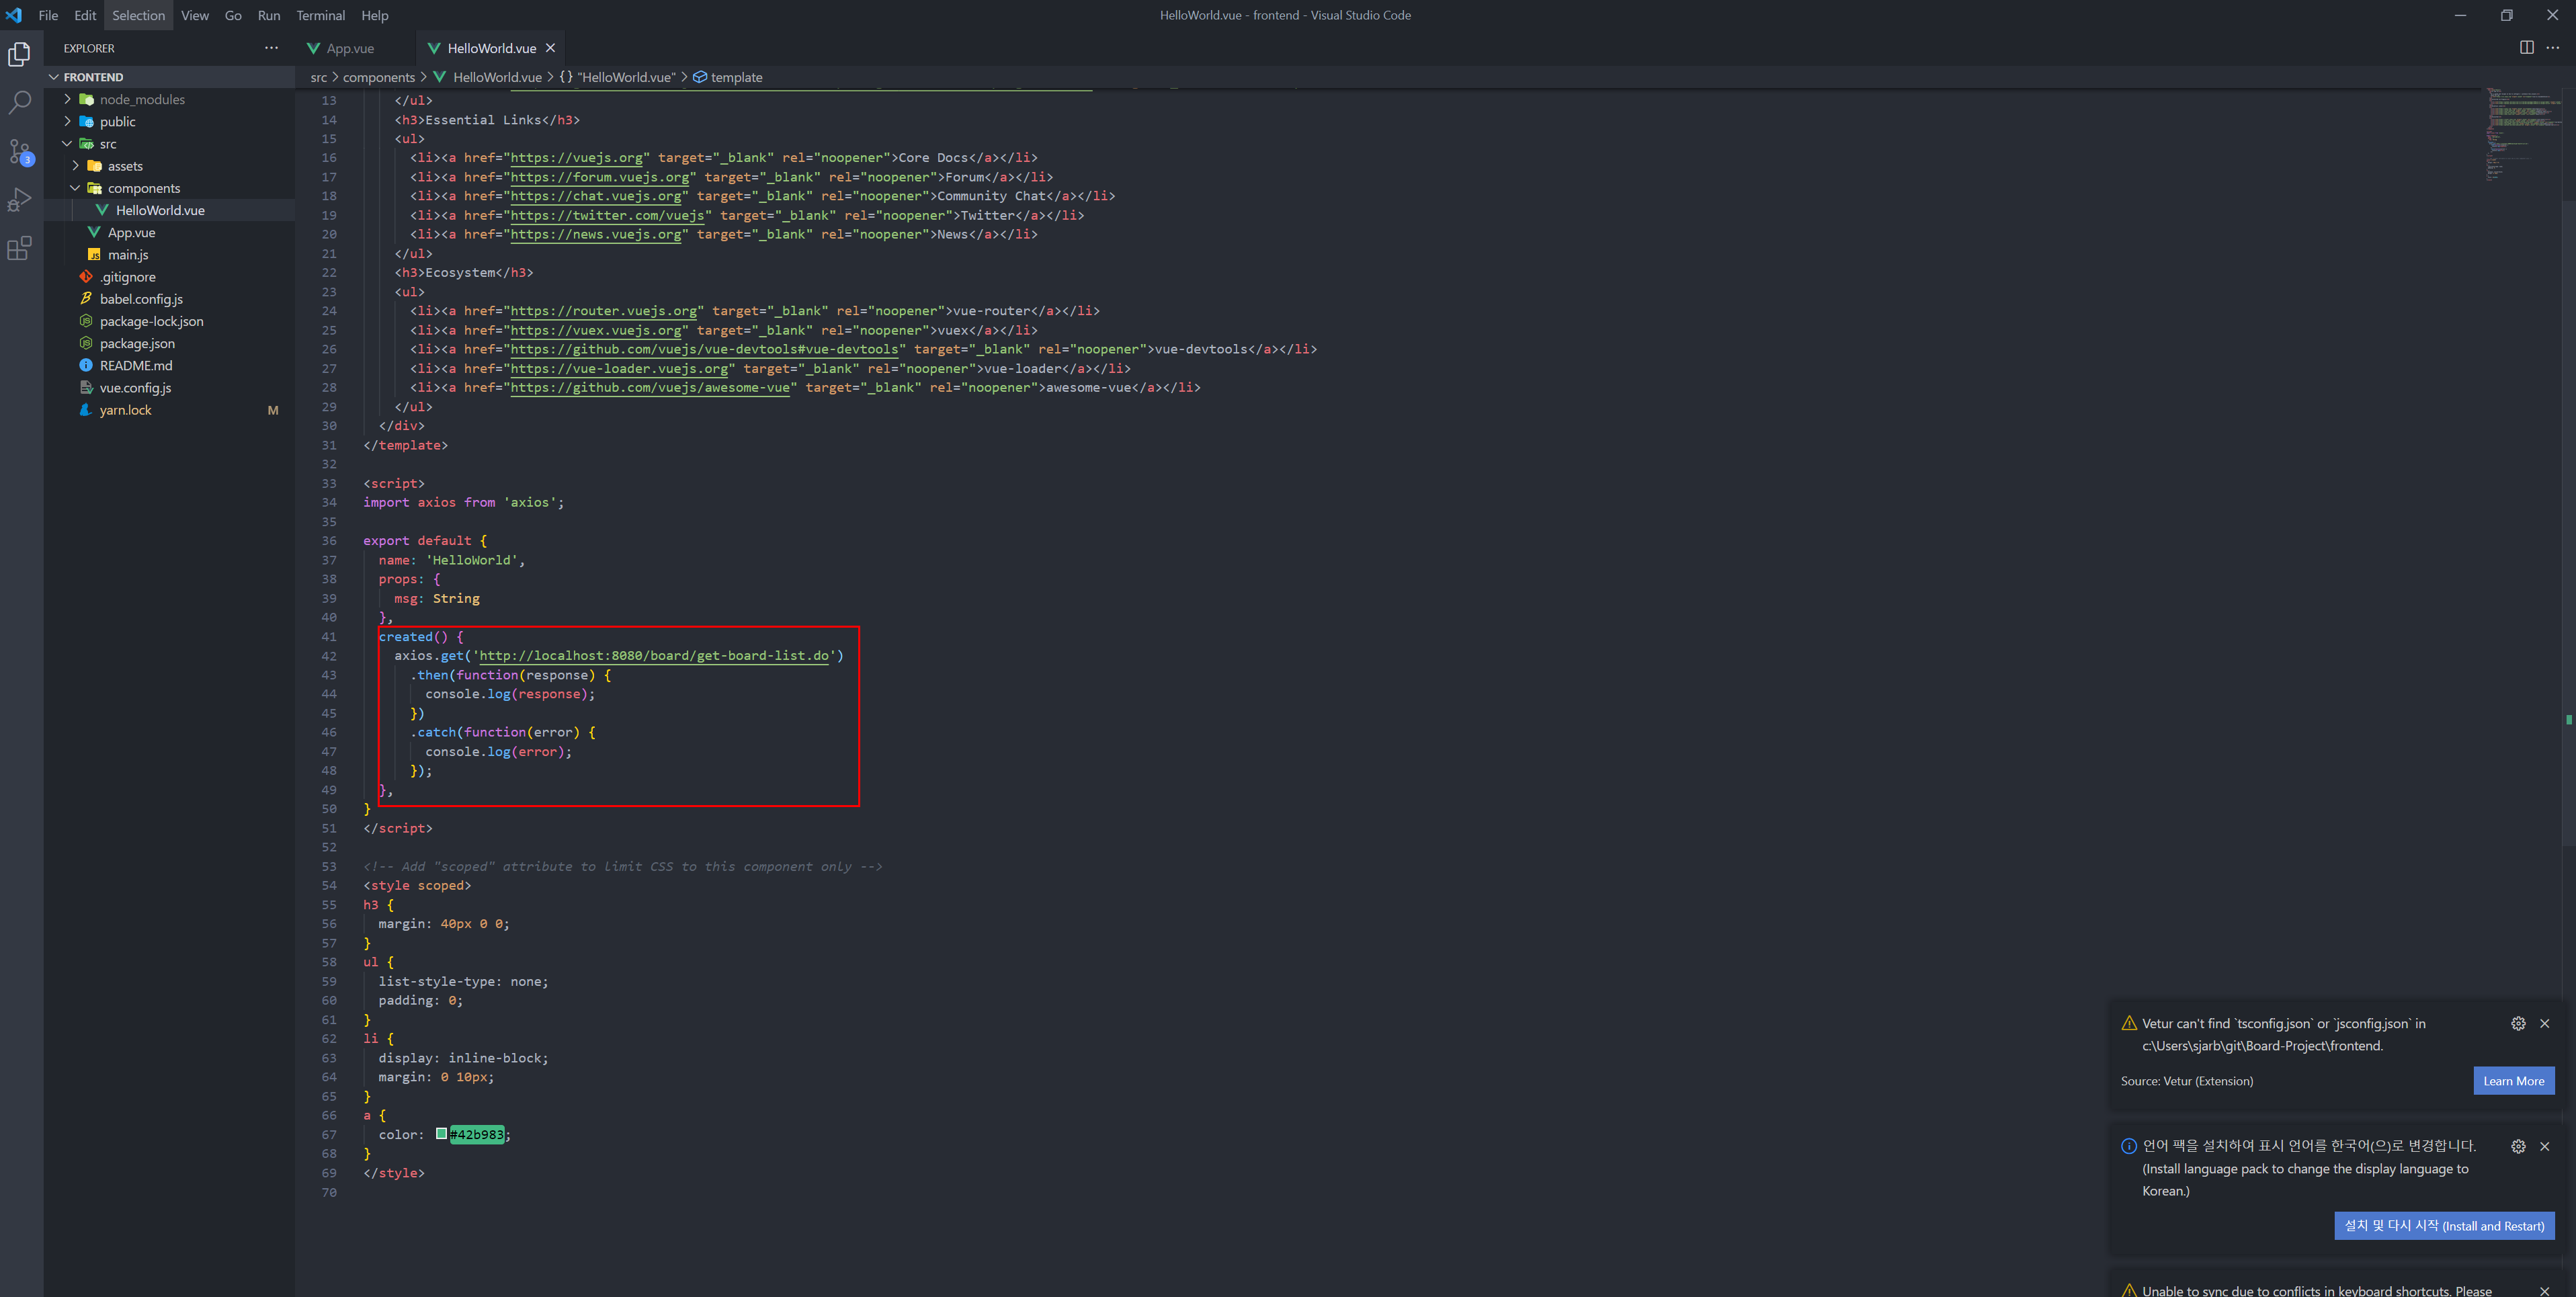The height and width of the screenshot is (1297, 2576).
Task: Open the Search view in activity bar
Action: pyautogui.click(x=19, y=102)
